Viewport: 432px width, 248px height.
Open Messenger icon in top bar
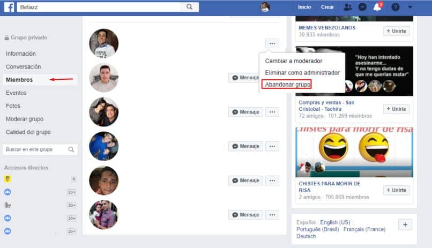(x=362, y=7)
